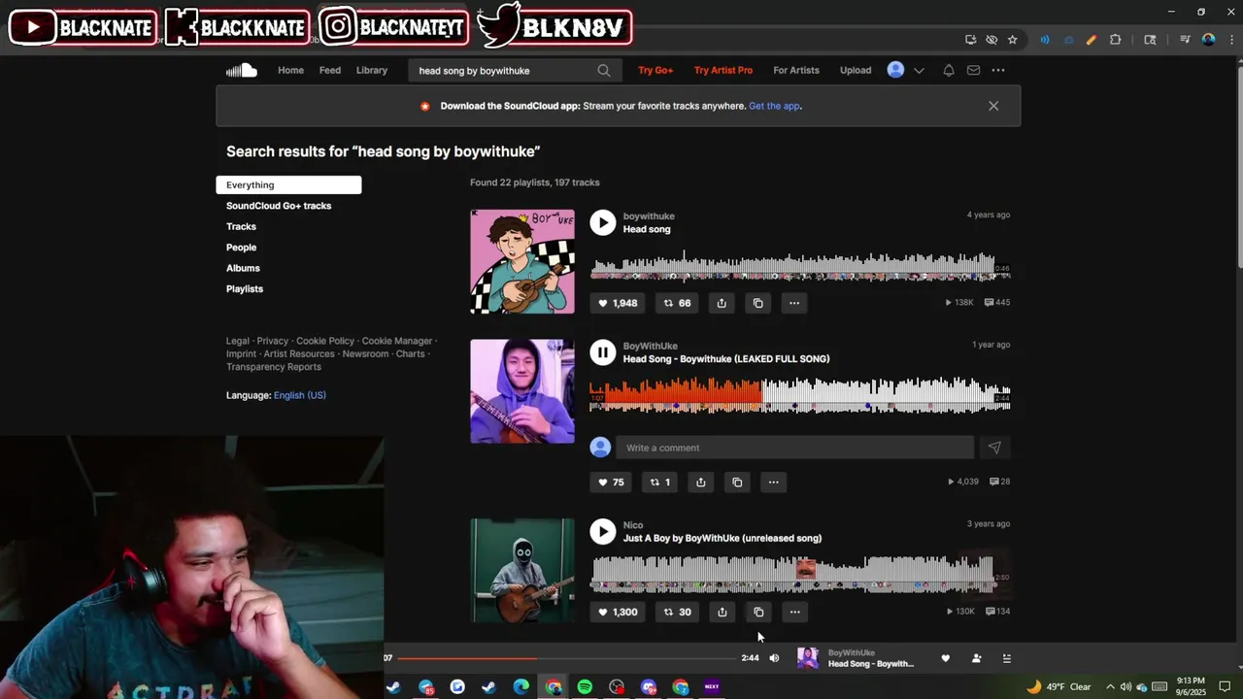The height and width of the screenshot is (699, 1243).
Task: Share the LEAKED FULL SONG track
Action: tap(700, 482)
